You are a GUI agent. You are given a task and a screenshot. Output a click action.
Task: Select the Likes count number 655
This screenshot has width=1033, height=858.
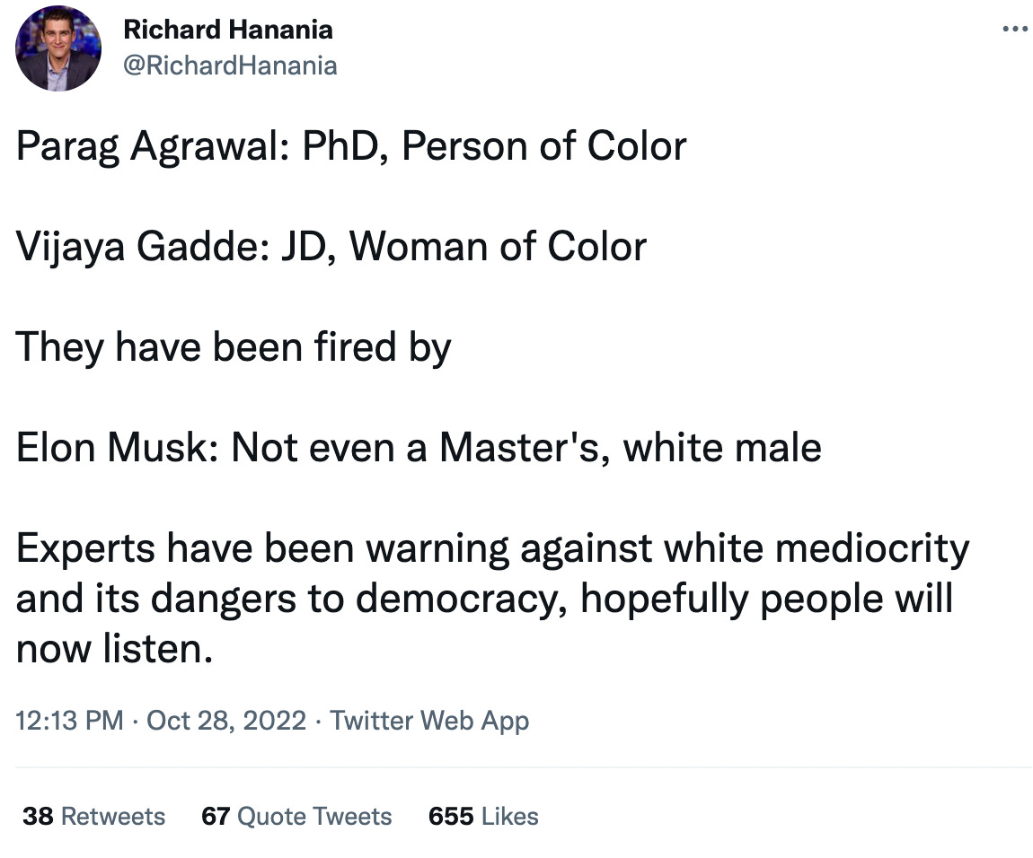click(x=447, y=817)
